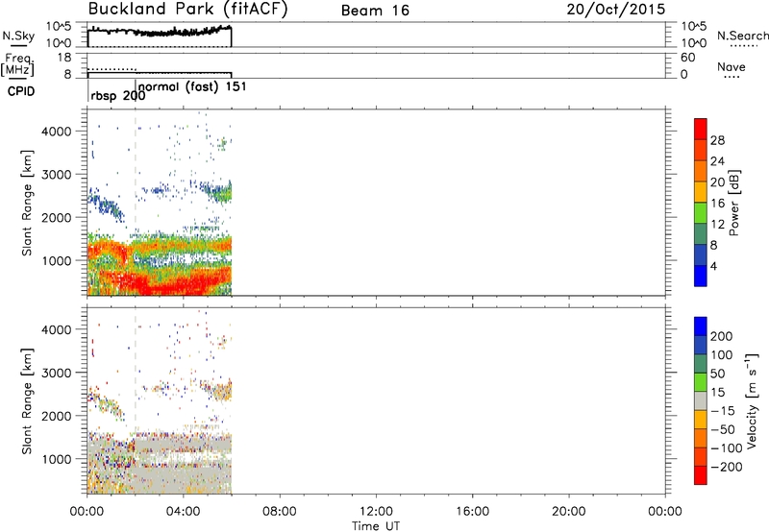
Task: Click the '16:00' time tick label
Action: [x=472, y=512]
